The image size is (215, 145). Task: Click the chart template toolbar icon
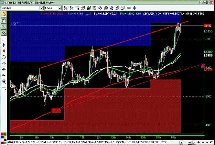click(95, 8)
